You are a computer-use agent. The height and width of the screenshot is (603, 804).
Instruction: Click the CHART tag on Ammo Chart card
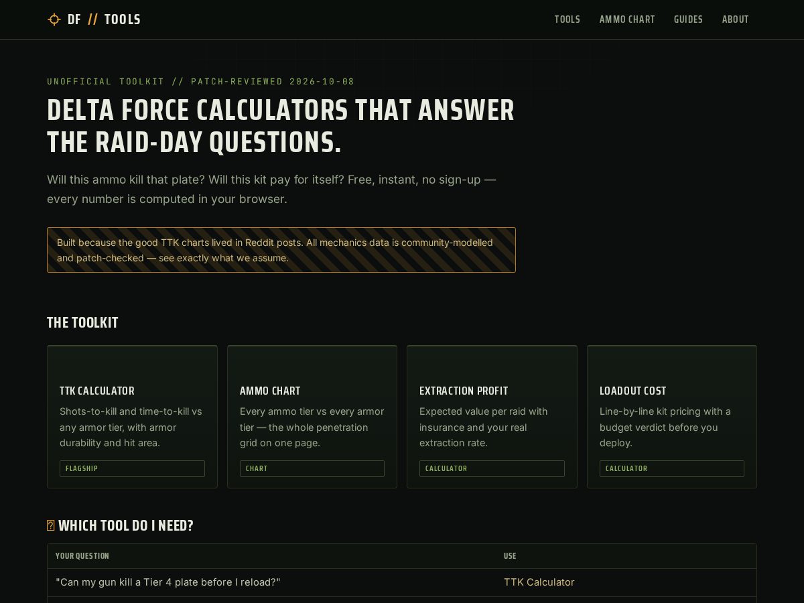(312, 468)
